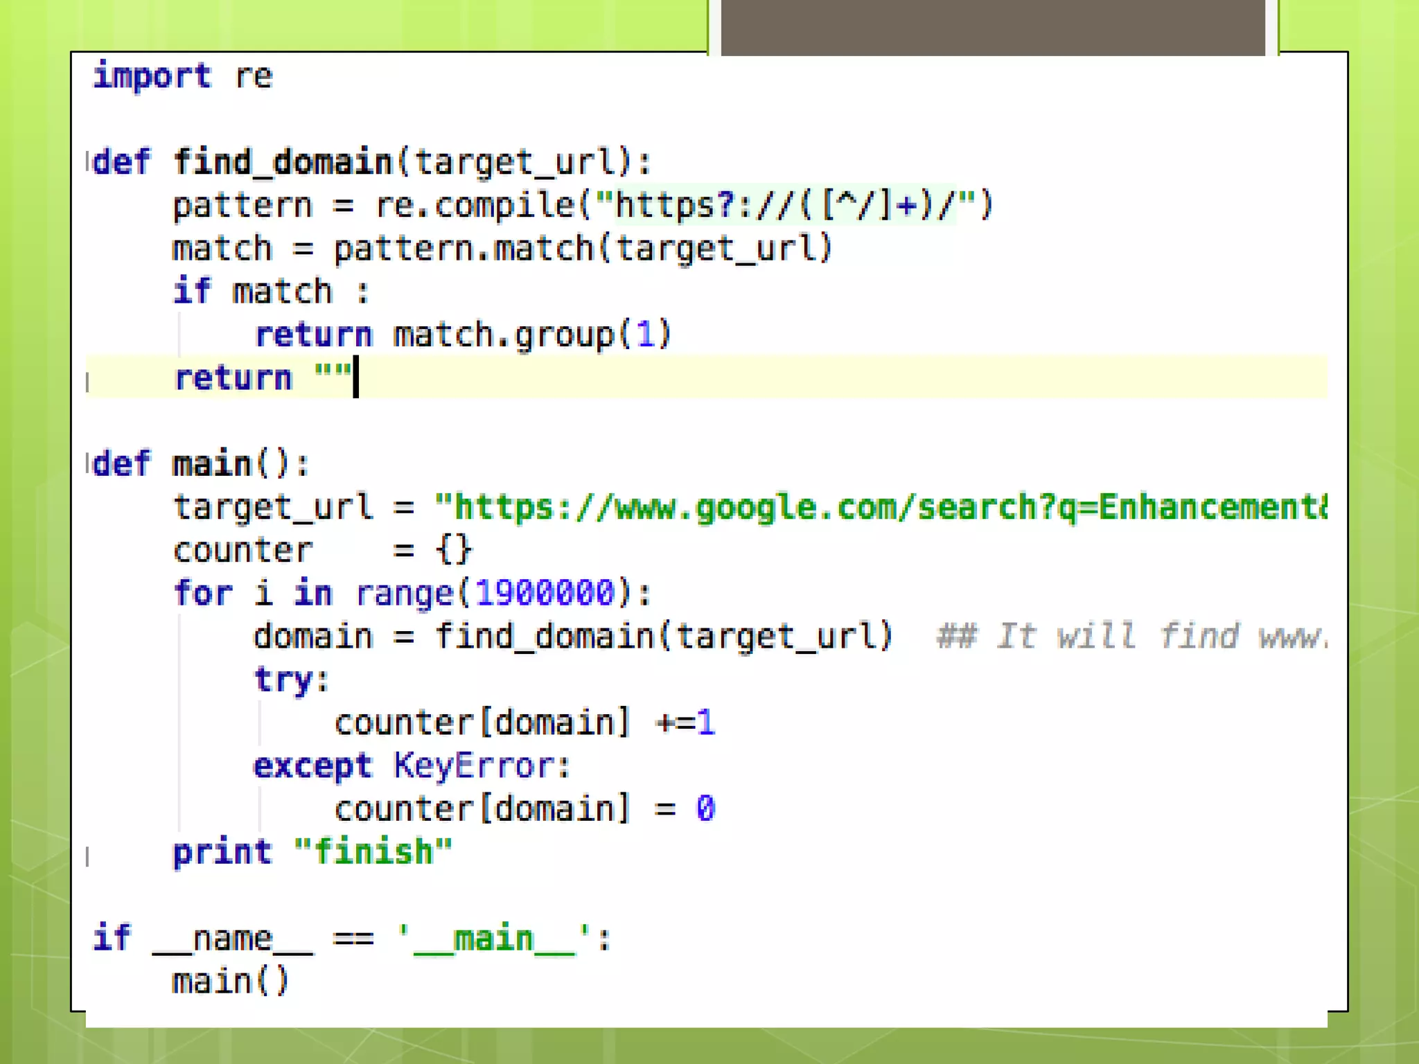Place cursor on the import re line
This screenshot has height=1064, width=1419.
(184, 76)
